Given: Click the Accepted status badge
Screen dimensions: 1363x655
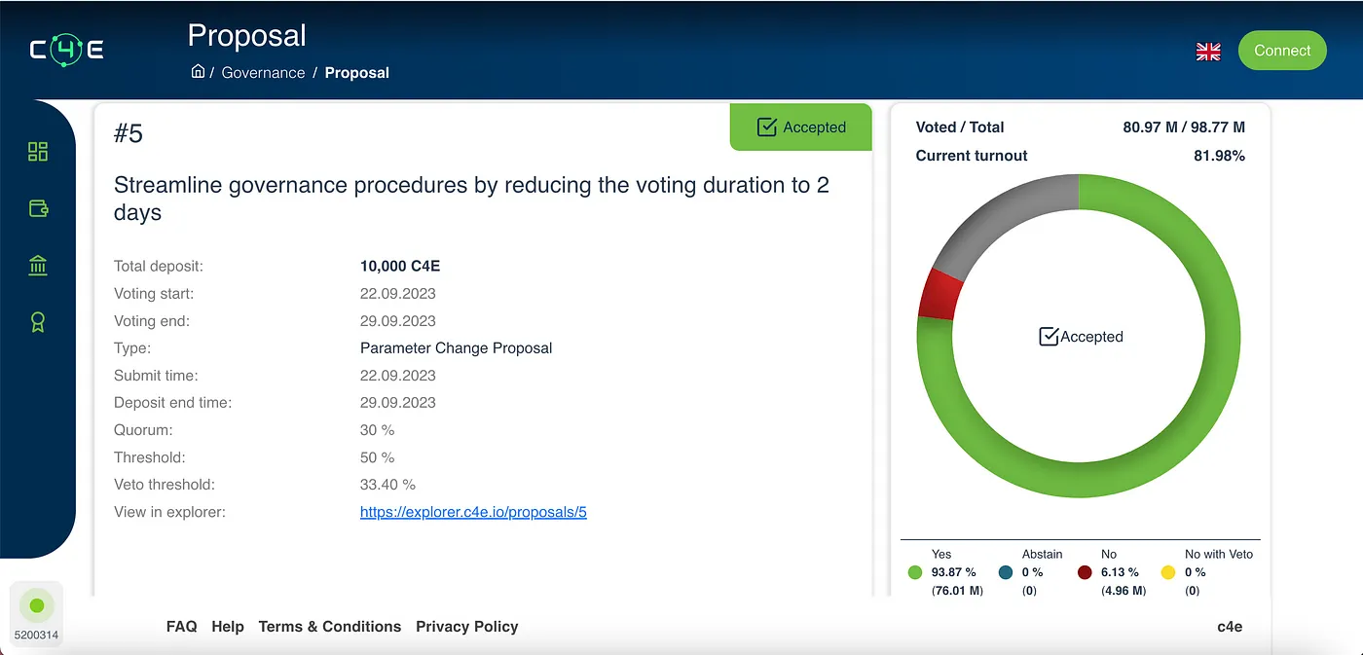Looking at the screenshot, I should coord(800,127).
